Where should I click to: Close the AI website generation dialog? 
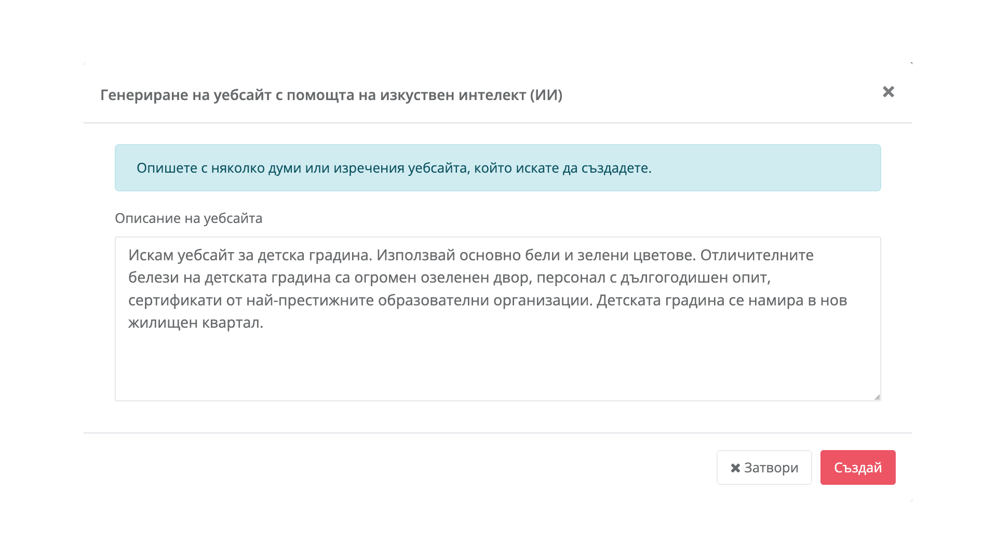pos(888,92)
